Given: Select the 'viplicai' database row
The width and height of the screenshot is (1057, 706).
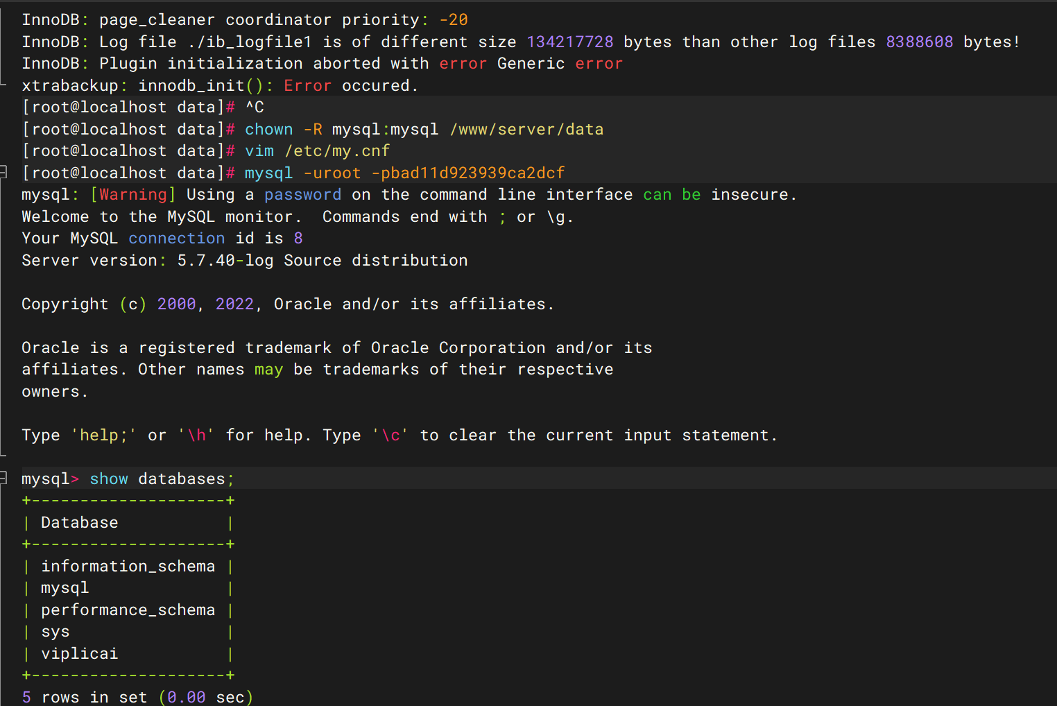Looking at the screenshot, I should (x=80, y=654).
